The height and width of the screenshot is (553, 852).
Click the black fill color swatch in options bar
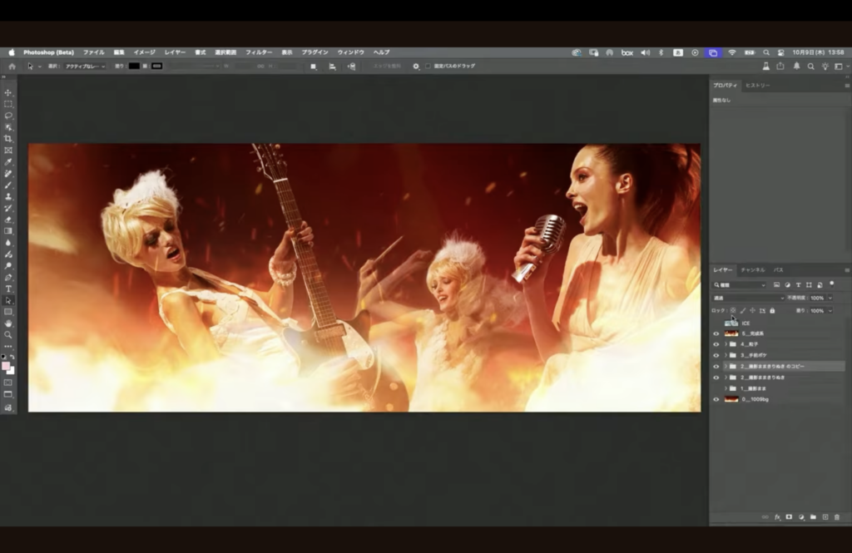(134, 66)
